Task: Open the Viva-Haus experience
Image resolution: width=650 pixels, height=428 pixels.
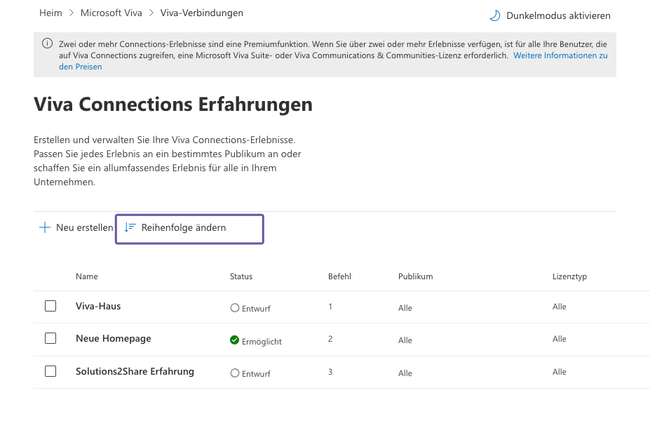Action: pyautogui.click(x=98, y=306)
